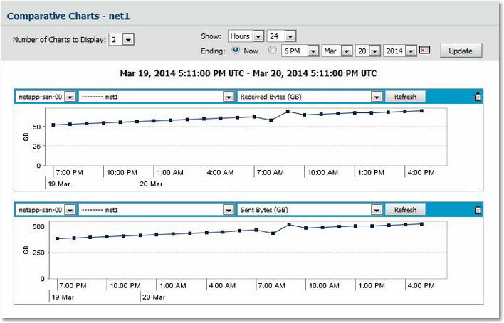
Task: Open the 24 duration dropdown
Action: [x=281, y=36]
